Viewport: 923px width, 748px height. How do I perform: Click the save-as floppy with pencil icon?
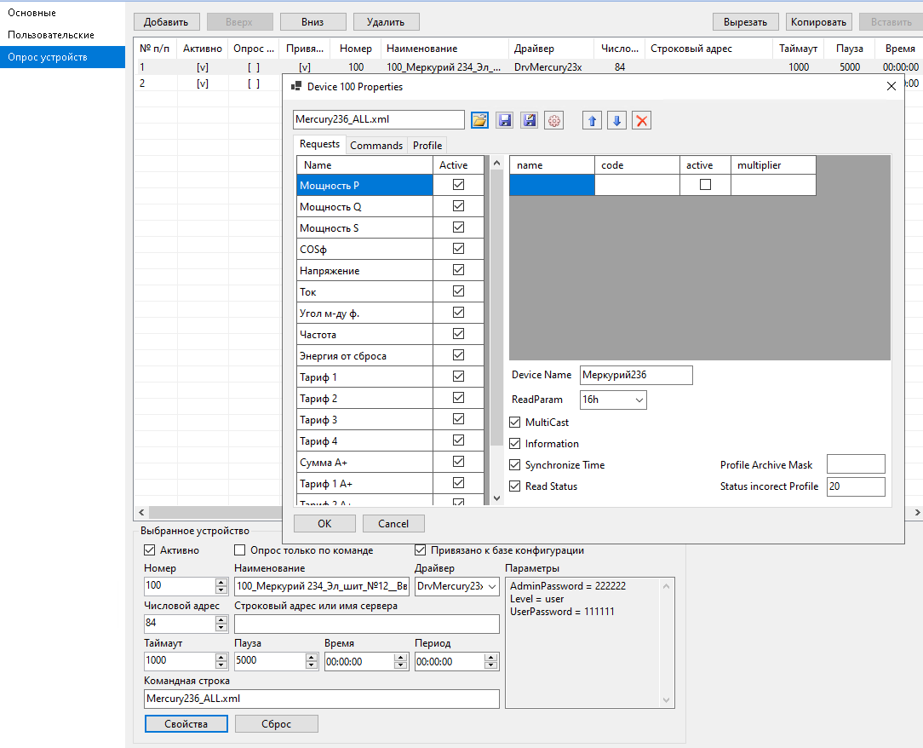[530, 120]
